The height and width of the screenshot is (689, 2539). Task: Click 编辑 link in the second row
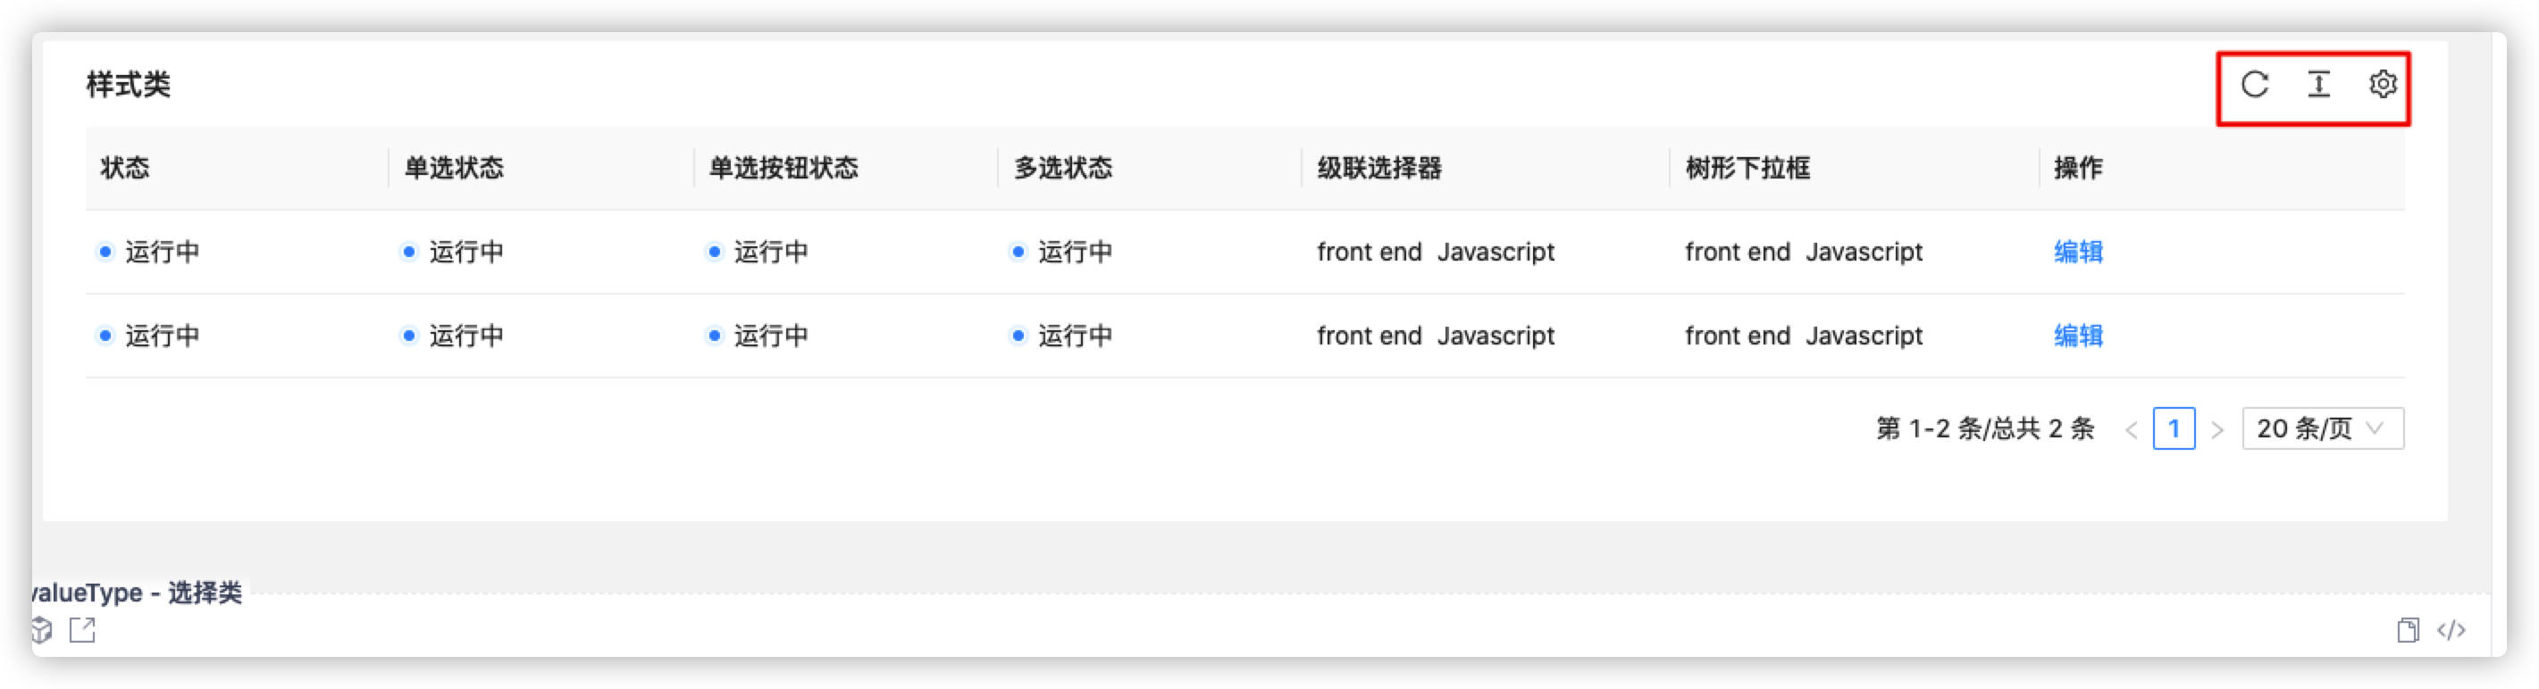(x=2080, y=336)
